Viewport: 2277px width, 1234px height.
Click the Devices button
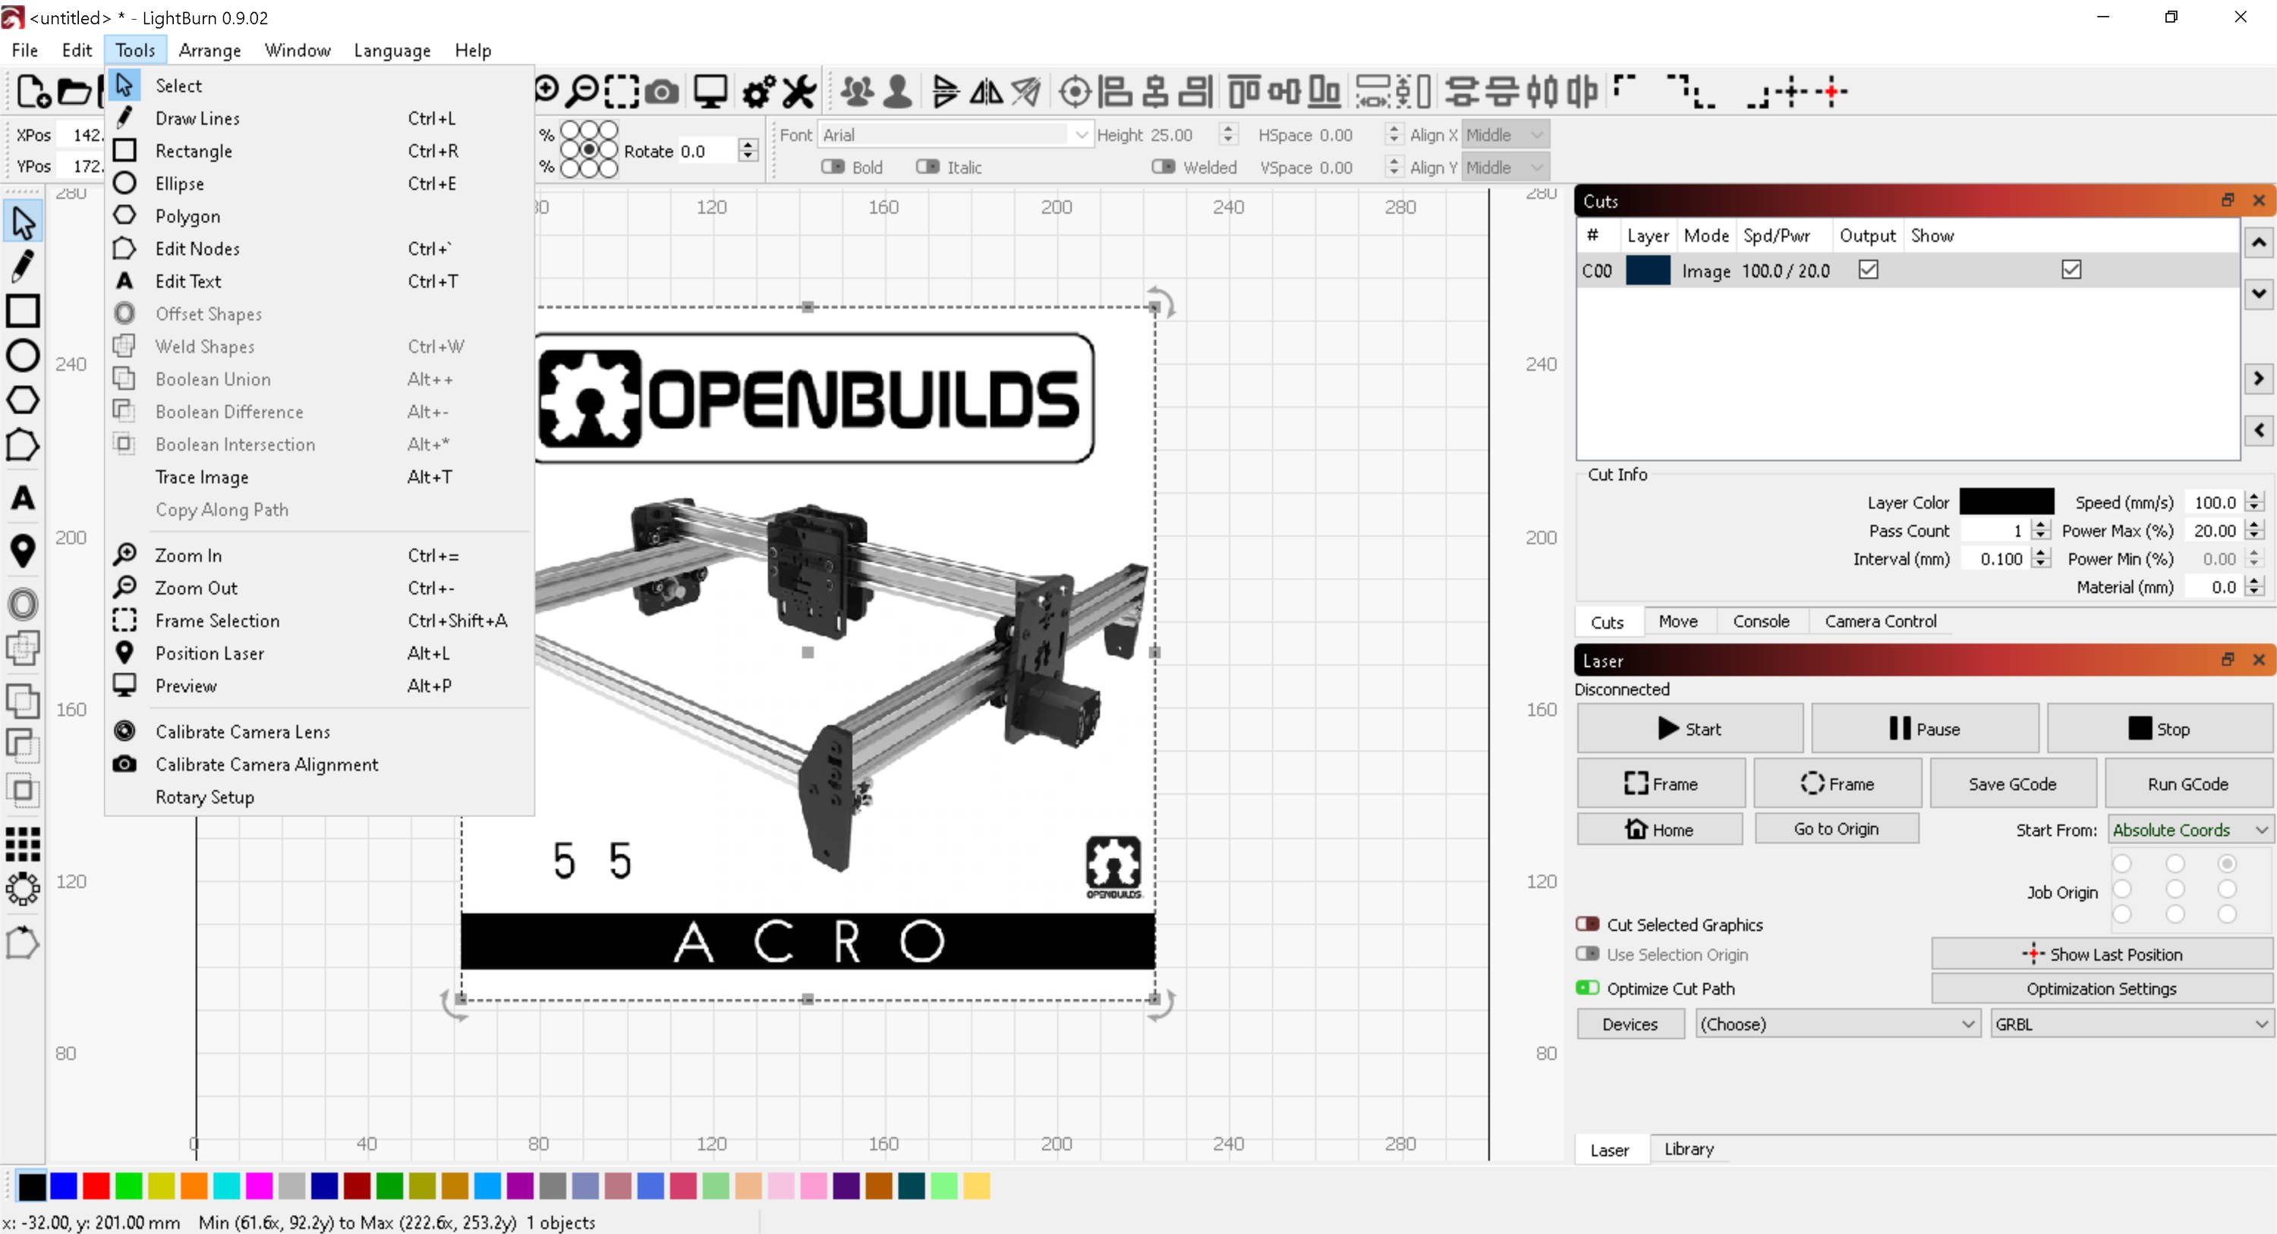[x=1630, y=1024]
